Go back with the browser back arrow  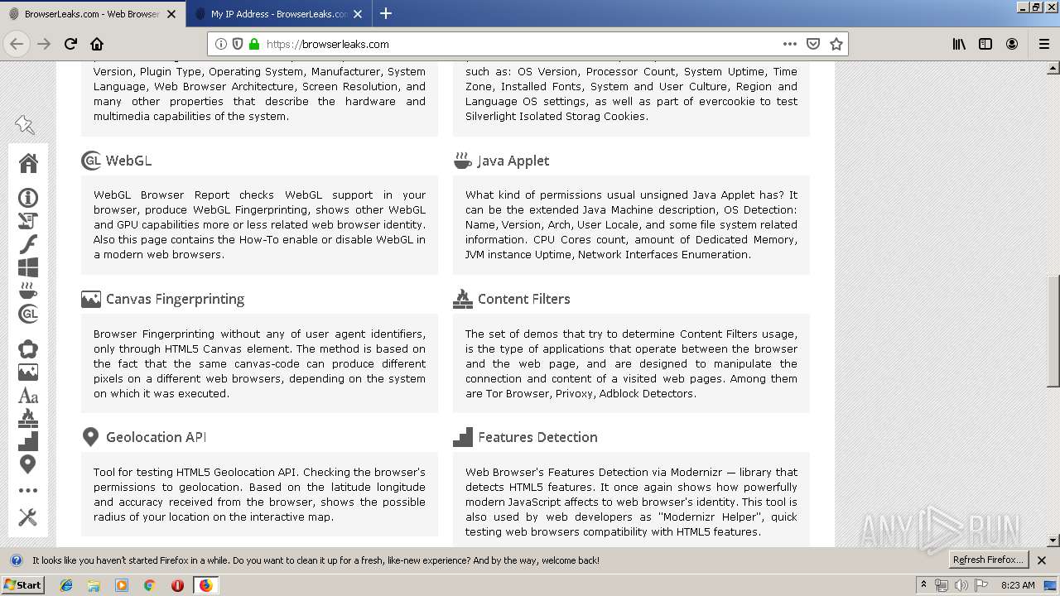point(17,44)
